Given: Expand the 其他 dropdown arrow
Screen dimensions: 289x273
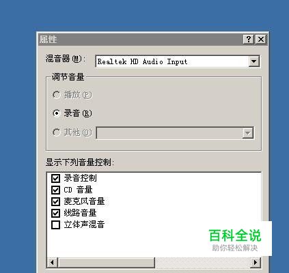Looking at the screenshot, I should 247,133.
